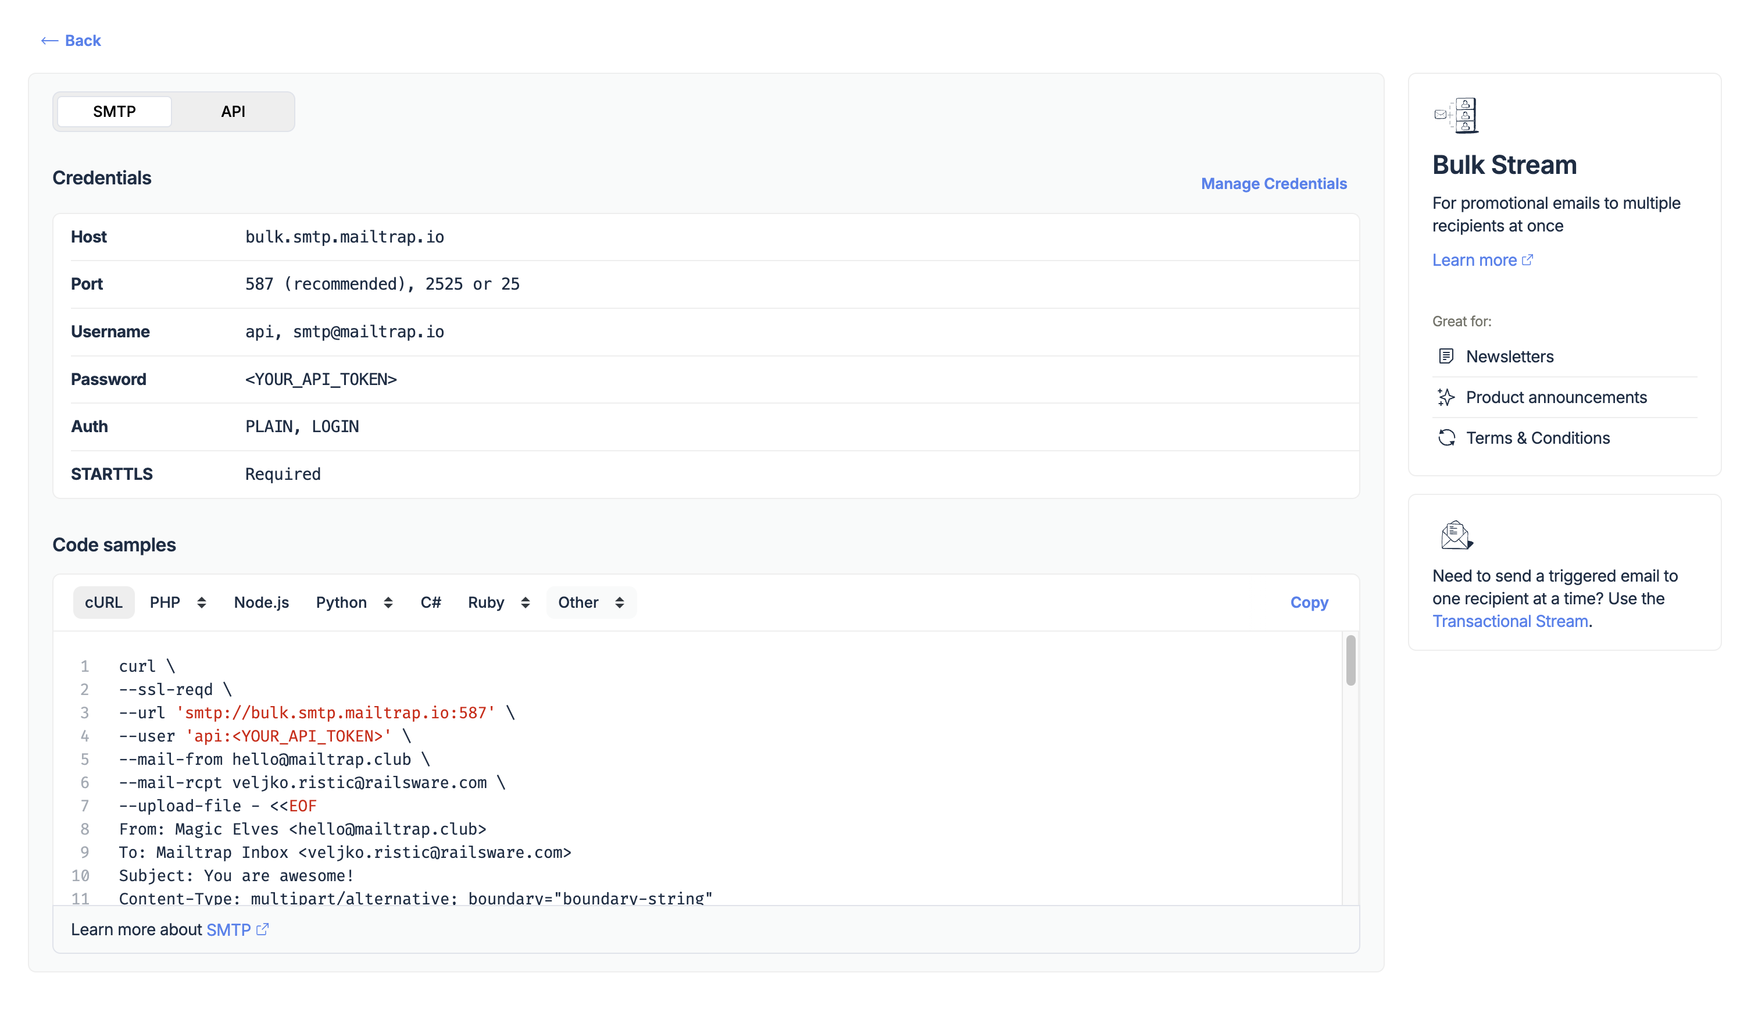Click external link icon beside Learn more
The image size is (1751, 1012).
[1527, 260]
